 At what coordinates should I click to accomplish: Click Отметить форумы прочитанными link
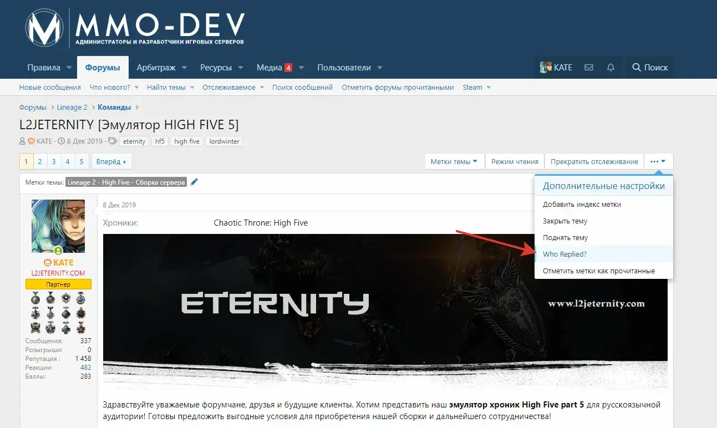click(x=398, y=88)
